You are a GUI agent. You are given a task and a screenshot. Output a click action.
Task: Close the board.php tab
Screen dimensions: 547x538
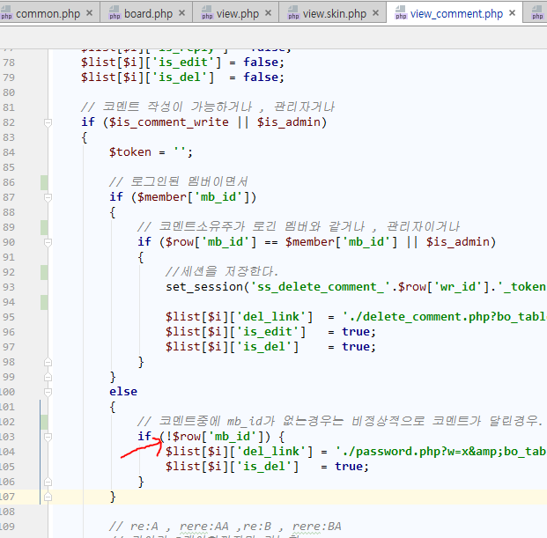pyautogui.click(x=181, y=13)
